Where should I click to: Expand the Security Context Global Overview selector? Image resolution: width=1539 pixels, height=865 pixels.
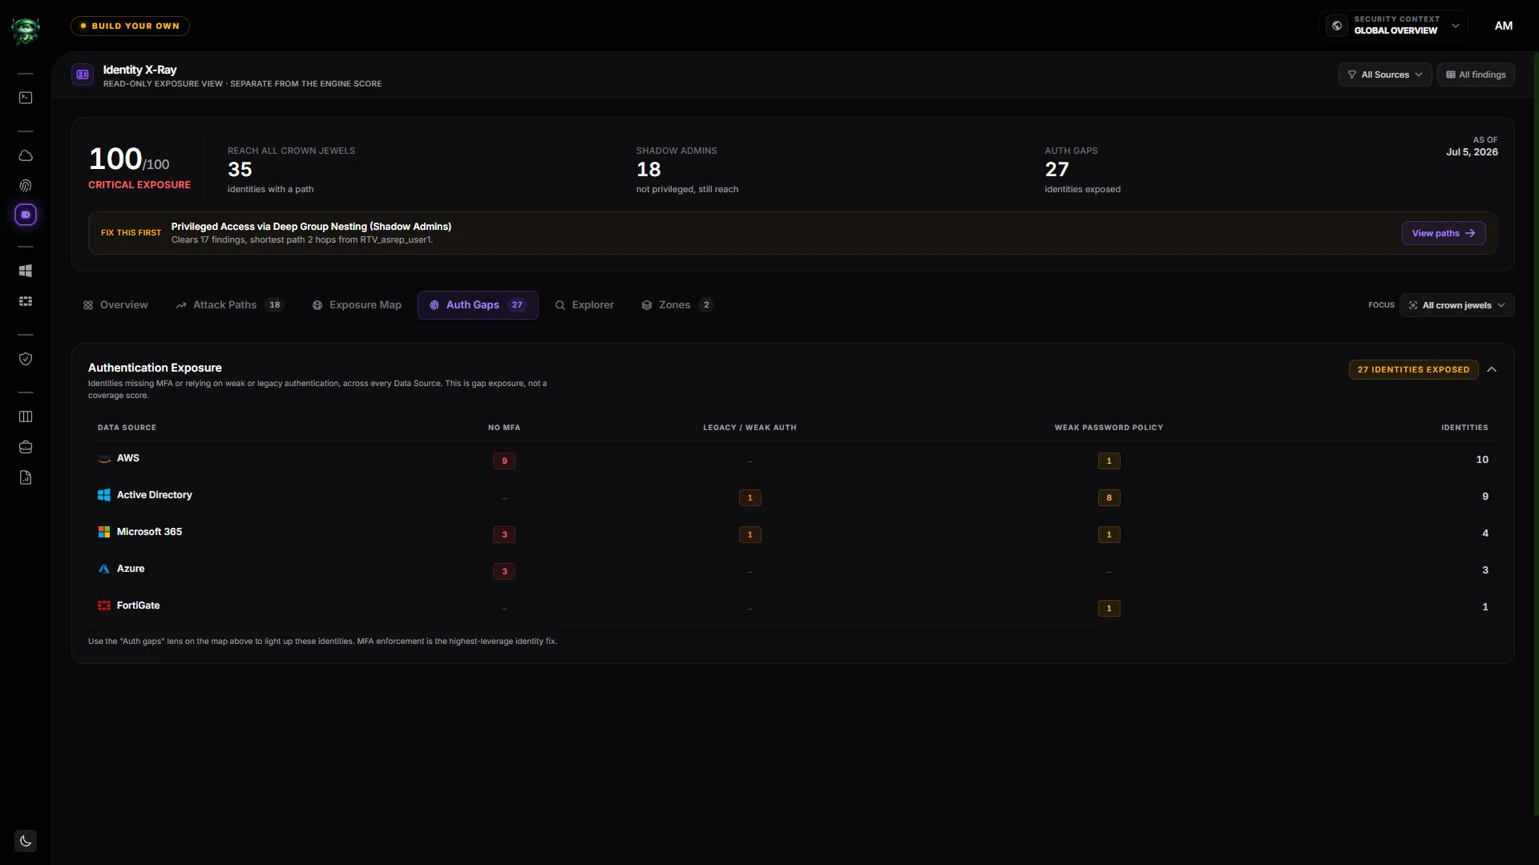[1393, 25]
